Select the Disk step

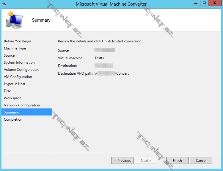7,91
